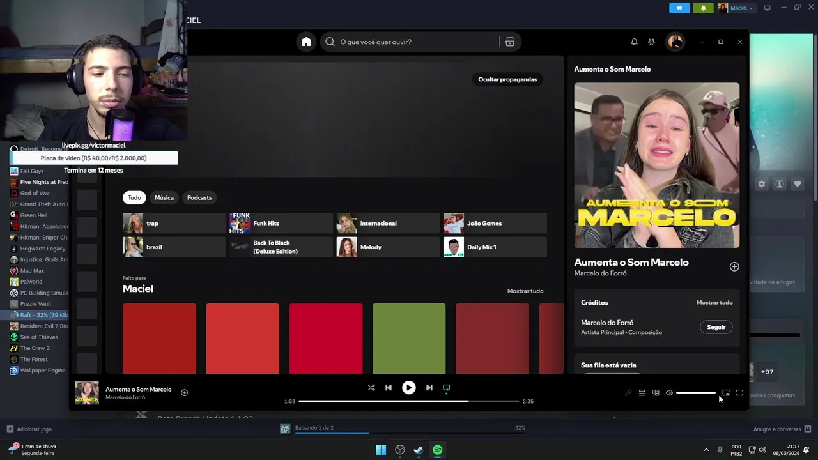Add song to library in right panel
Image resolution: width=818 pixels, height=460 pixels.
(x=734, y=266)
